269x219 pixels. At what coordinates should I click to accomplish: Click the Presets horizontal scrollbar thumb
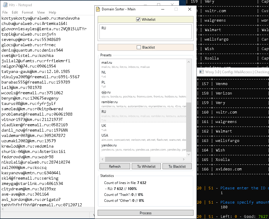(x=128, y=159)
